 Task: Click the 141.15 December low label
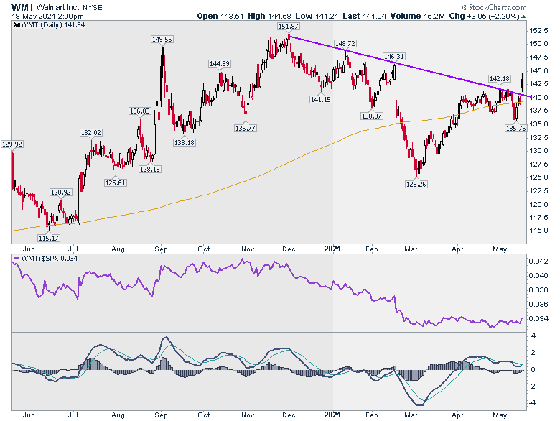click(321, 99)
